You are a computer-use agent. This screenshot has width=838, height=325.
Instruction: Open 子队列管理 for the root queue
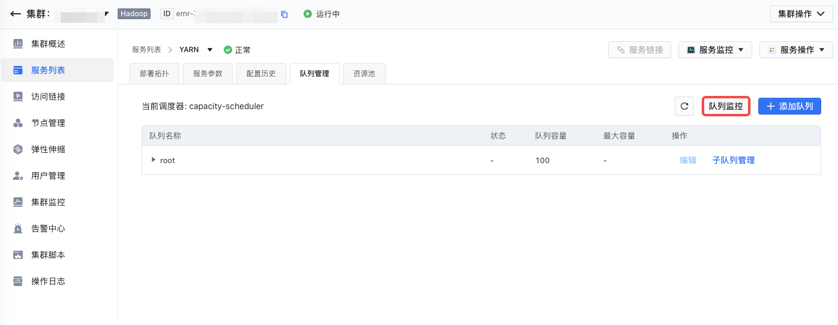tap(734, 160)
